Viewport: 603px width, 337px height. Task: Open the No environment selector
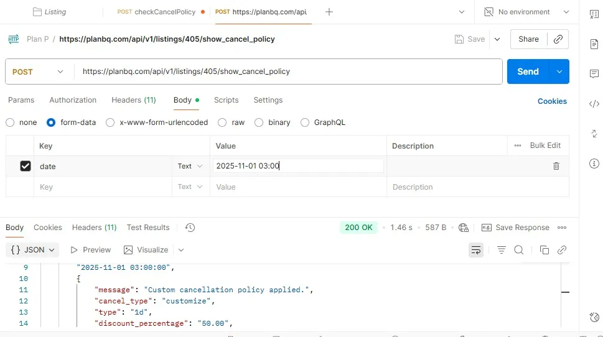[x=526, y=12]
